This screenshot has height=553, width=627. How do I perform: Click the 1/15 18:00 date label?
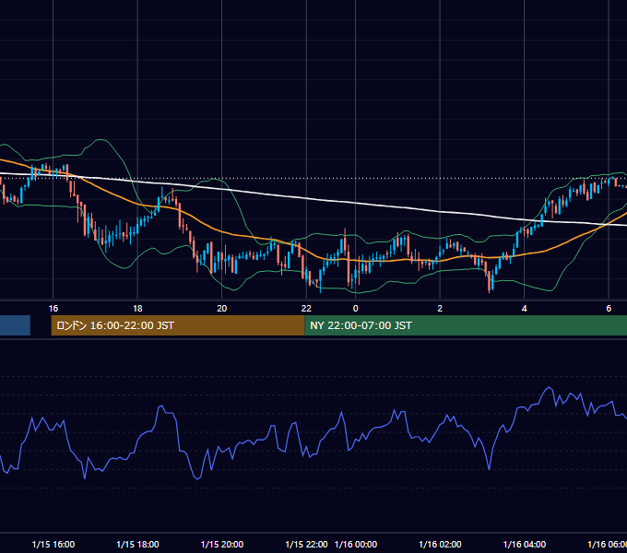click(137, 545)
